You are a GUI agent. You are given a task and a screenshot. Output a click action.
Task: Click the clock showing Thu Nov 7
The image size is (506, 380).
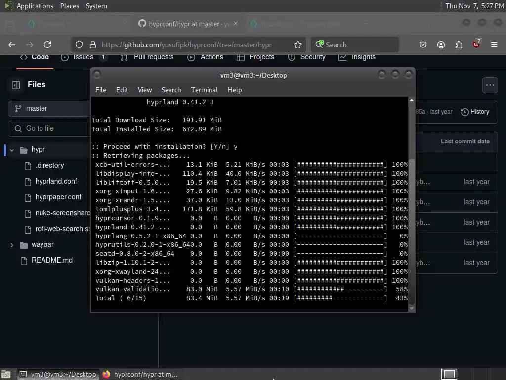[474, 6]
